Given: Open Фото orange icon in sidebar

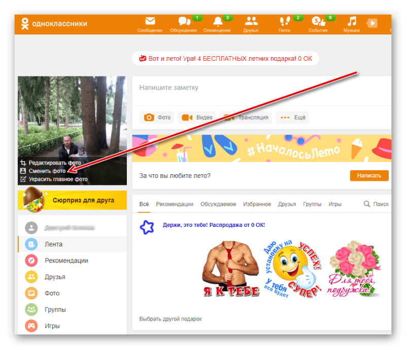Looking at the screenshot, I should click(x=31, y=293).
